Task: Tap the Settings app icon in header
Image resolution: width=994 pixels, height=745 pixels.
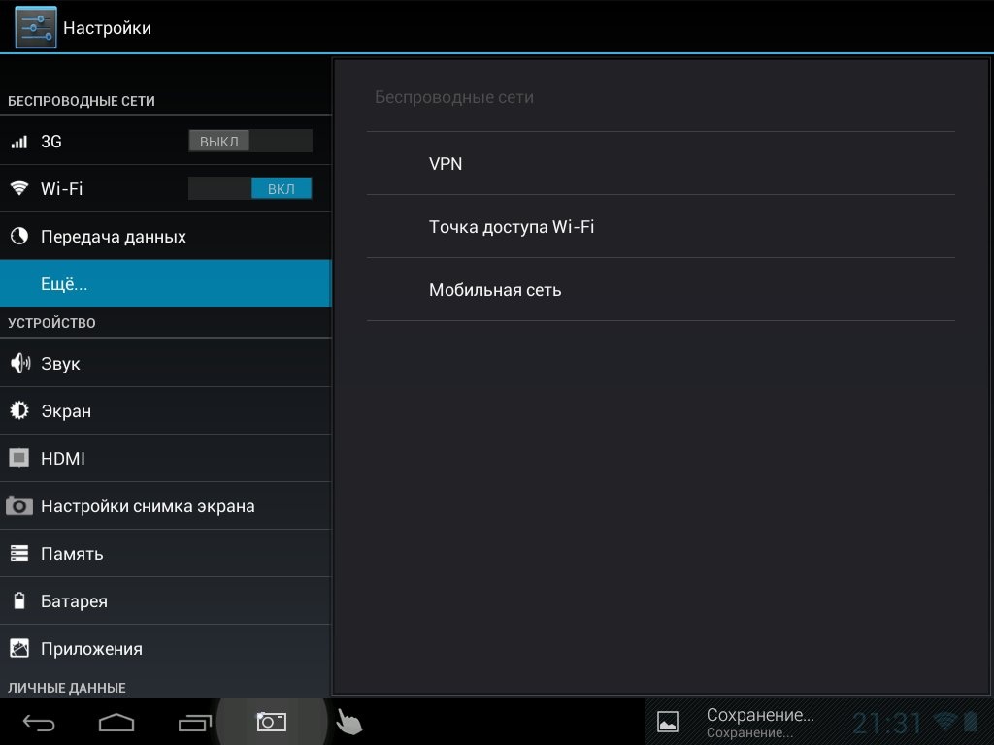Action: [x=35, y=27]
